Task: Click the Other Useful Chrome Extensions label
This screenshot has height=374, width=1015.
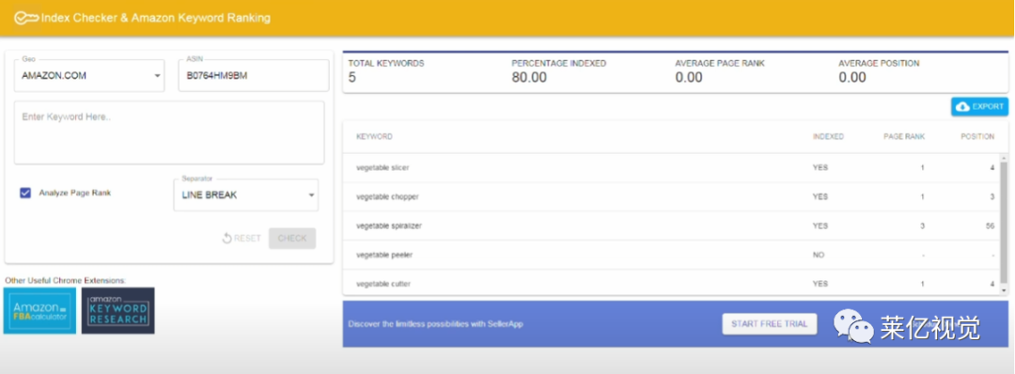Action: pos(65,280)
